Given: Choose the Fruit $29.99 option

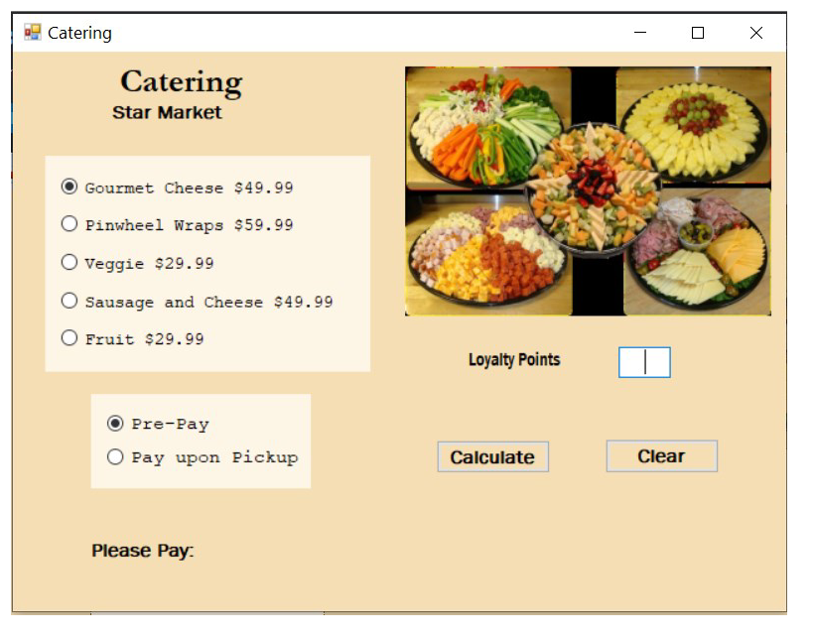Looking at the screenshot, I should click(133, 339).
